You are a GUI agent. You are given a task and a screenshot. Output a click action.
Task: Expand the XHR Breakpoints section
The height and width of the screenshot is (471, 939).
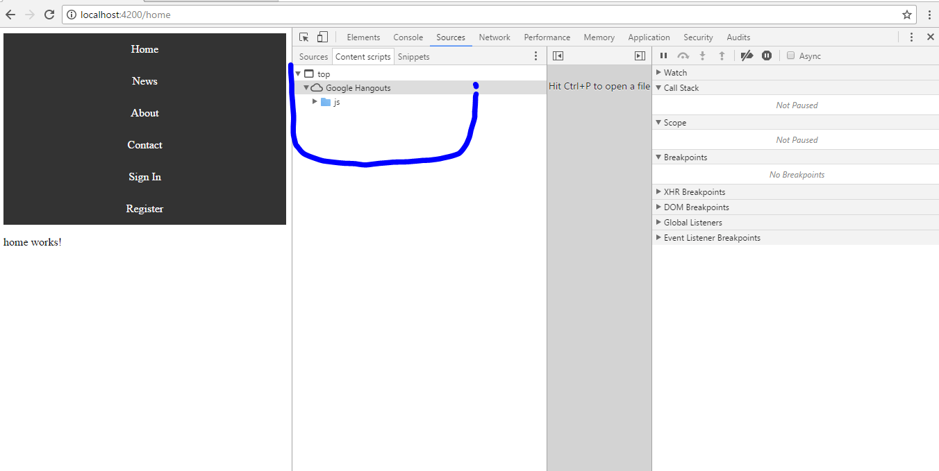659,192
